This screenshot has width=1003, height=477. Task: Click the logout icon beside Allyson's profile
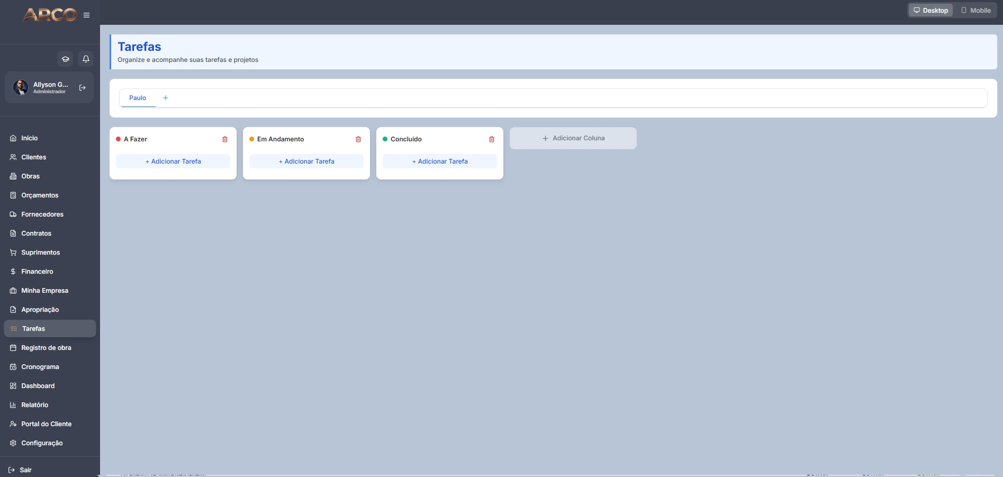pyautogui.click(x=83, y=88)
